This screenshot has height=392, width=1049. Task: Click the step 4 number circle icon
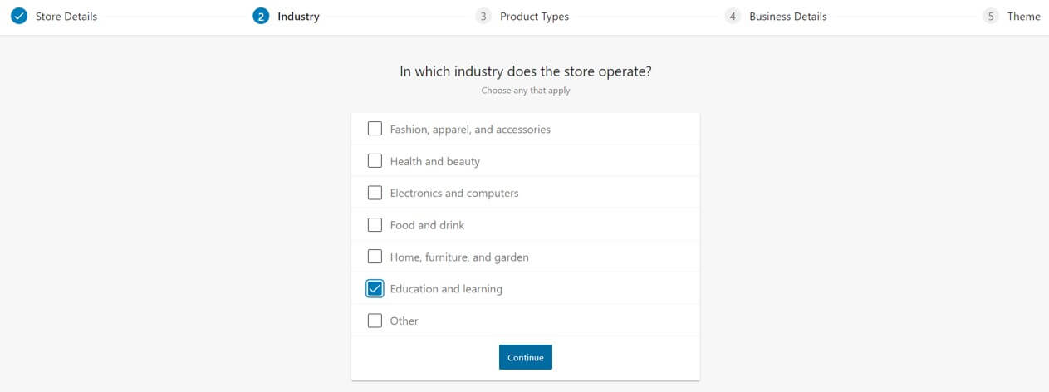tap(733, 17)
